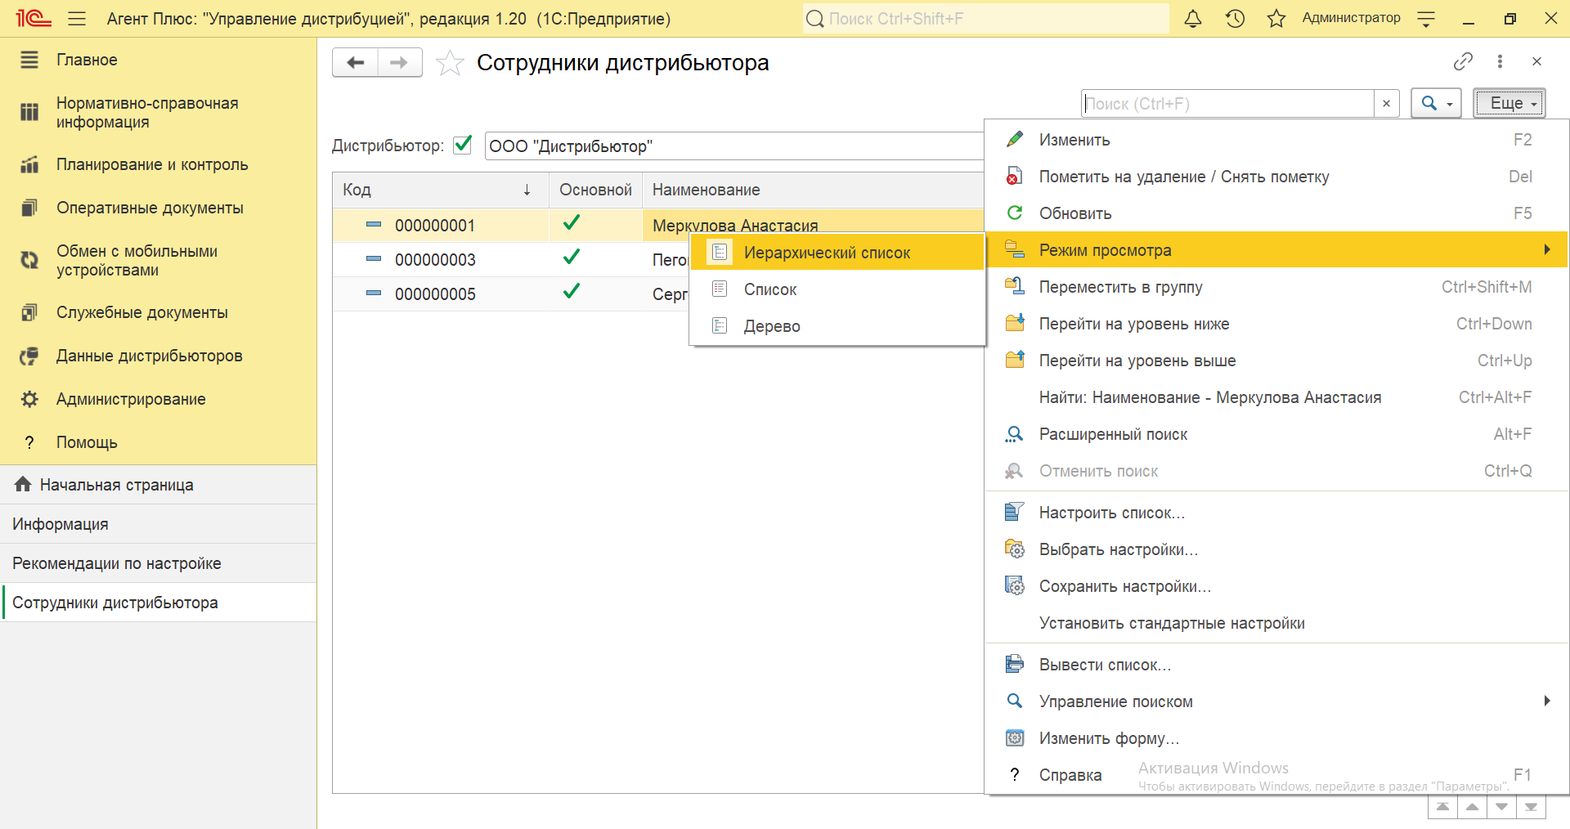Toggle the Дистрибьютор filter checkbox
Image resolution: width=1570 pixels, height=829 pixels.
point(463,145)
